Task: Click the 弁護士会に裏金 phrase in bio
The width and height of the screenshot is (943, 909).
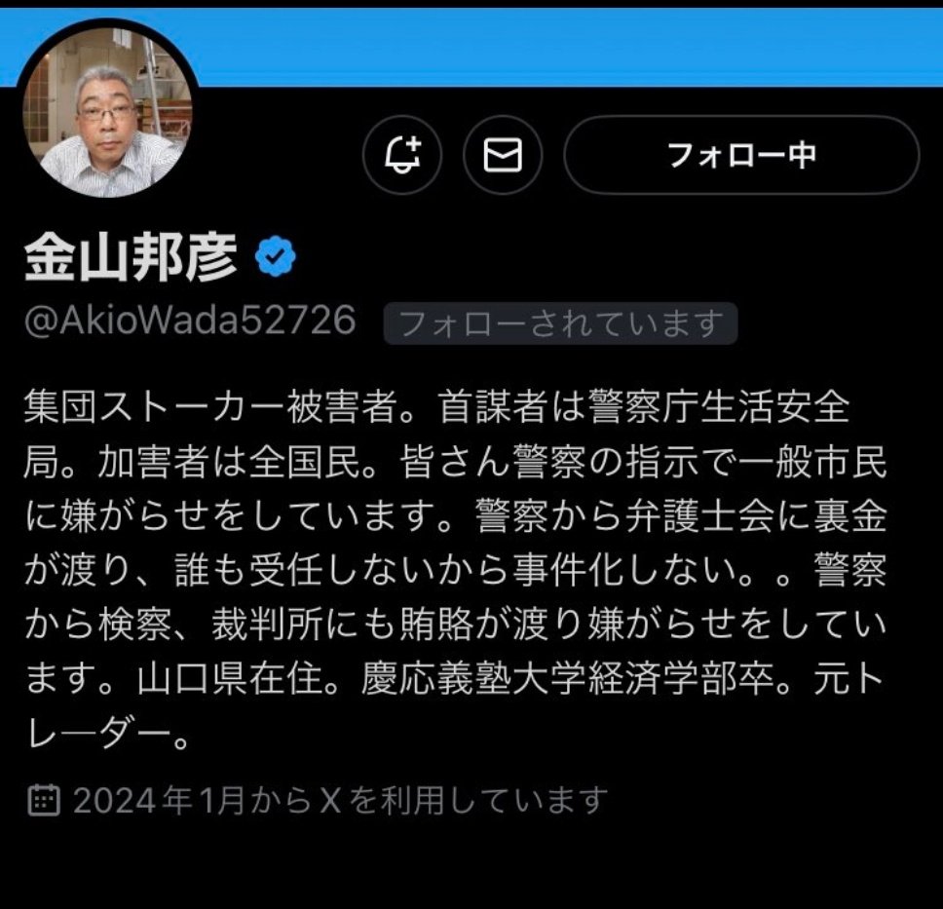Action: (757, 516)
